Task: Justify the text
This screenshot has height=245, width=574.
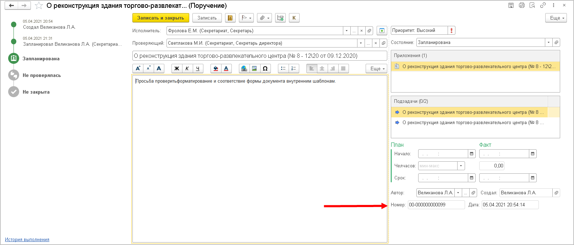Action: [x=343, y=68]
